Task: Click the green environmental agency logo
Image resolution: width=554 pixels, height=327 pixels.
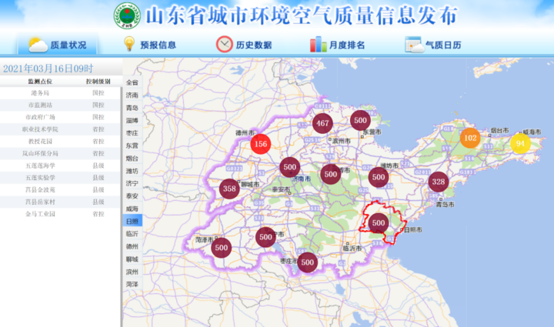Action: tap(127, 15)
